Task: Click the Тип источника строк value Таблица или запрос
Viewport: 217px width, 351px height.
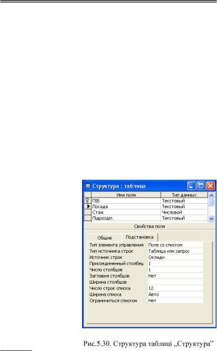Action: (x=176, y=251)
